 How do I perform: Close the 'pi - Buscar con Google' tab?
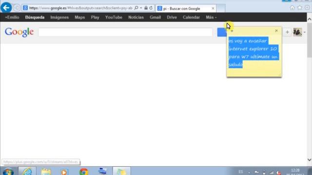tap(213, 9)
